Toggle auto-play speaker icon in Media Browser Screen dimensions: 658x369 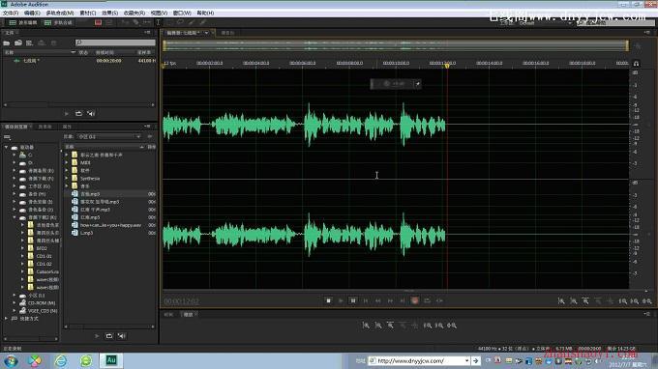coord(121,336)
